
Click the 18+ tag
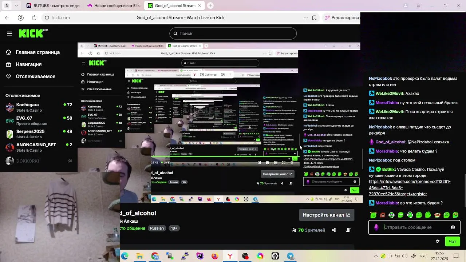click(174, 228)
